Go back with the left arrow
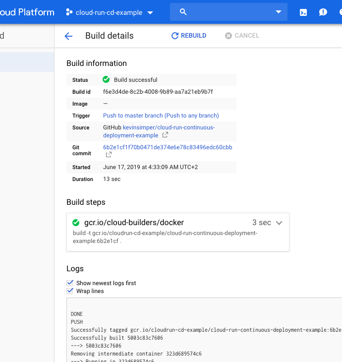This screenshot has width=342, height=362. [x=68, y=36]
